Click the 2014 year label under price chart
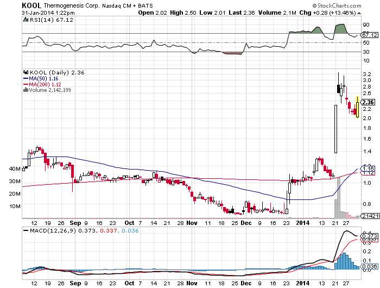The image size is (380, 288). point(303,223)
